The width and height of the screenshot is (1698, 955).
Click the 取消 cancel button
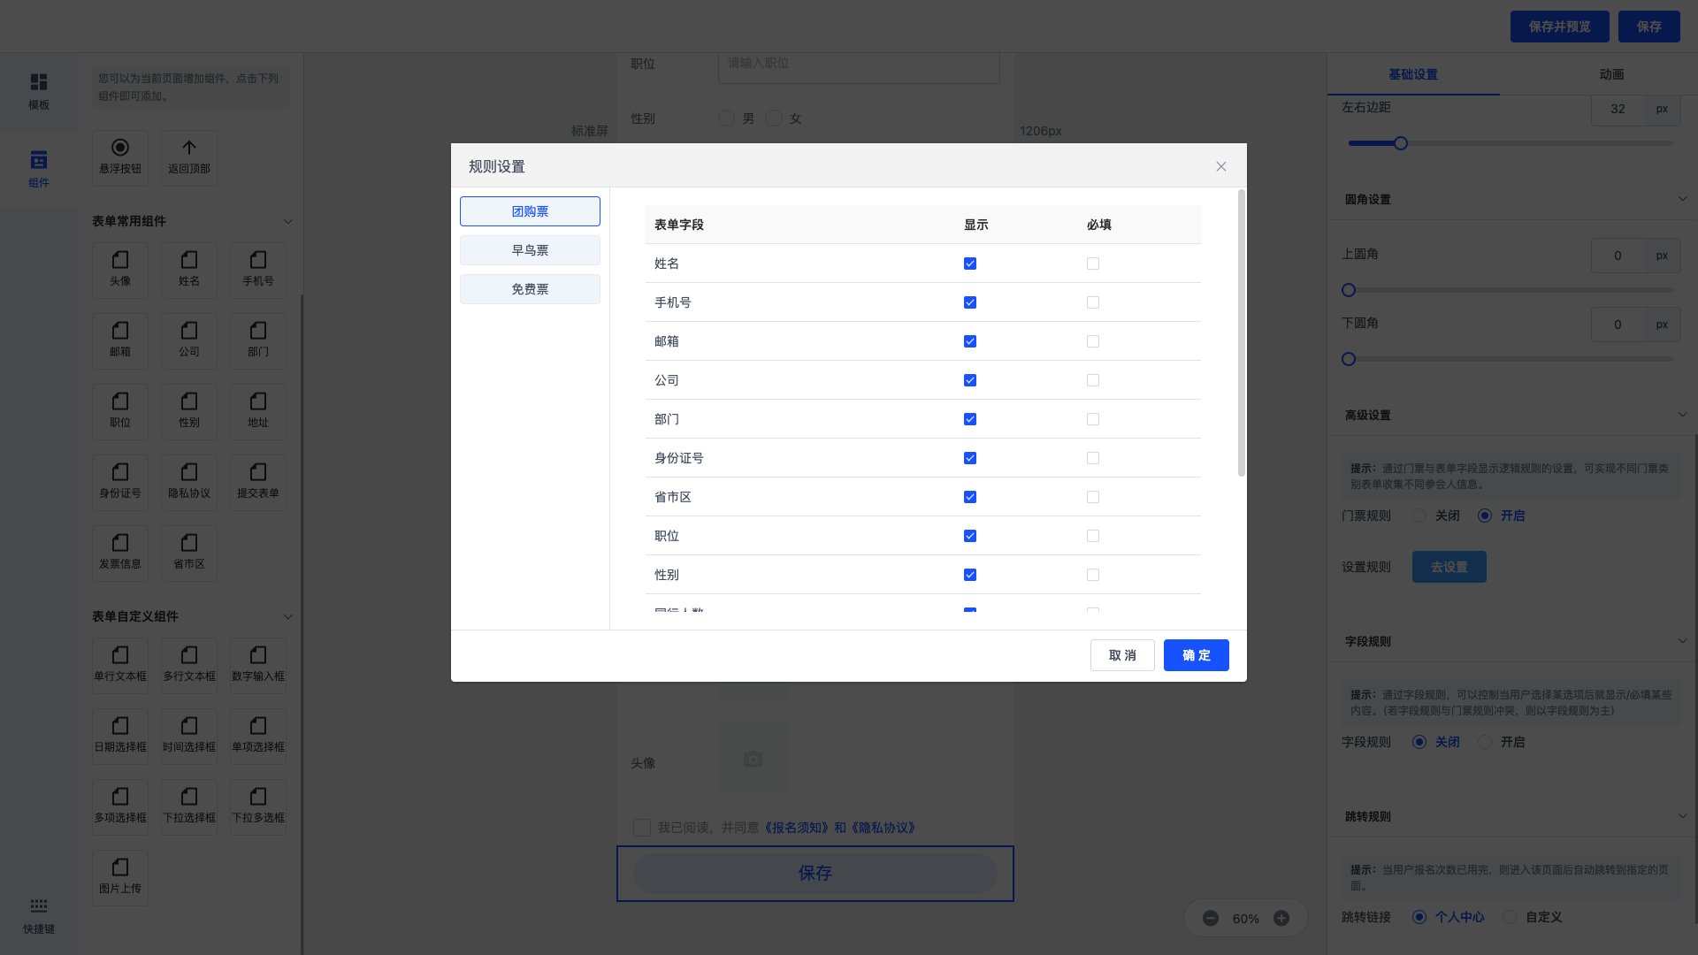click(x=1122, y=655)
